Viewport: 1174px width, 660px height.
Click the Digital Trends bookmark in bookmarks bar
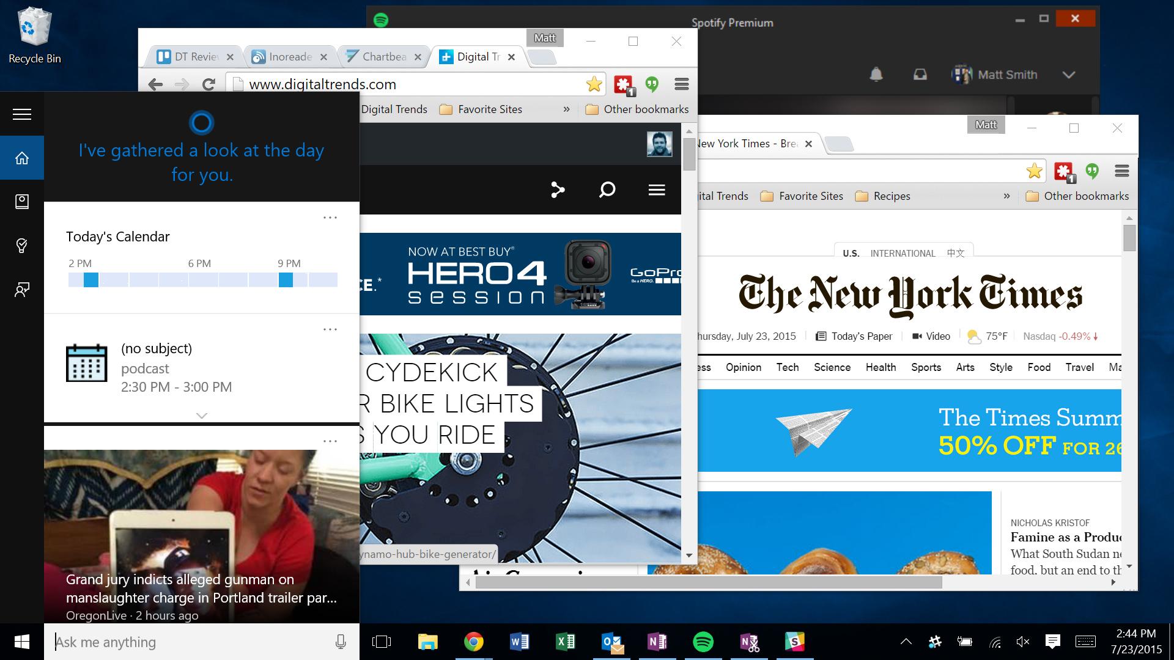tap(391, 109)
